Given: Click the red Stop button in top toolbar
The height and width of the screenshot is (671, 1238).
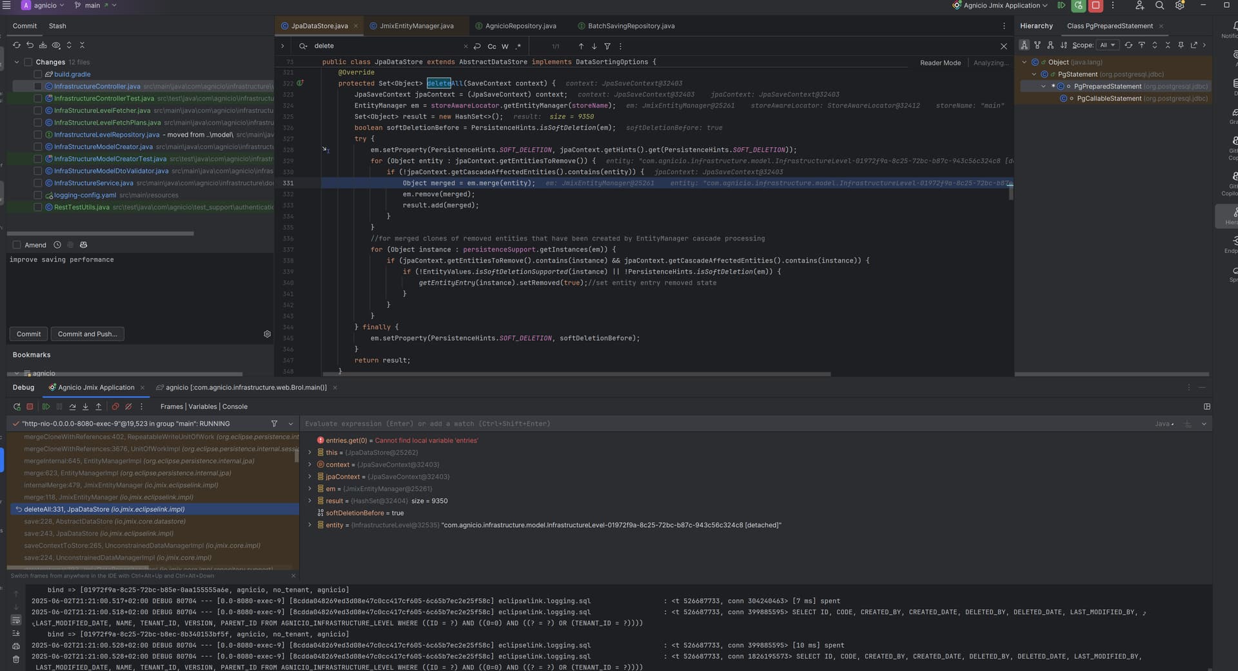Looking at the screenshot, I should [1096, 5].
